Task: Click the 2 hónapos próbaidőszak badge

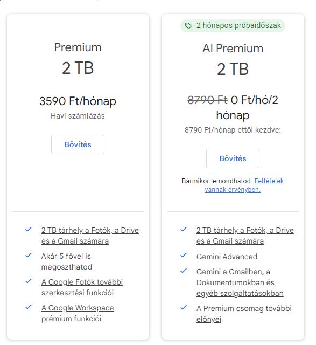Action: 233,26
